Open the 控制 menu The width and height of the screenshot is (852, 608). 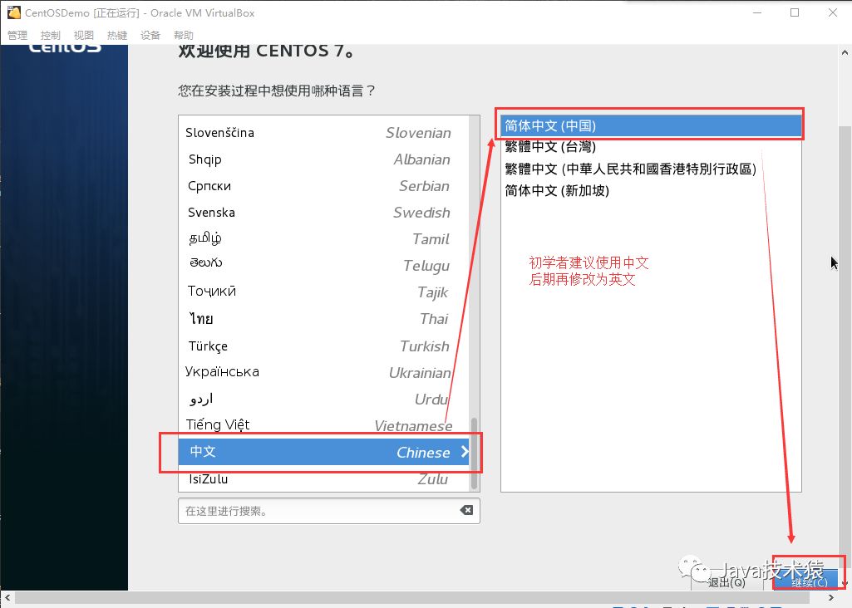pos(51,35)
